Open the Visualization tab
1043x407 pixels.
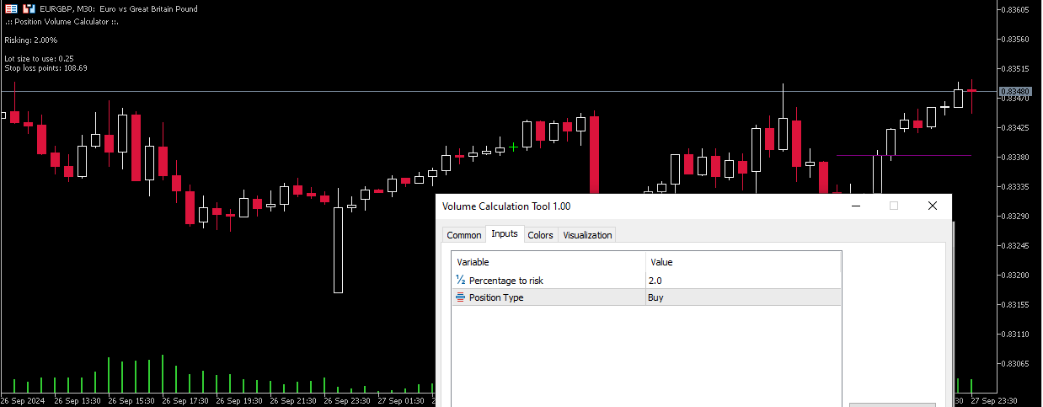[587, 235]
